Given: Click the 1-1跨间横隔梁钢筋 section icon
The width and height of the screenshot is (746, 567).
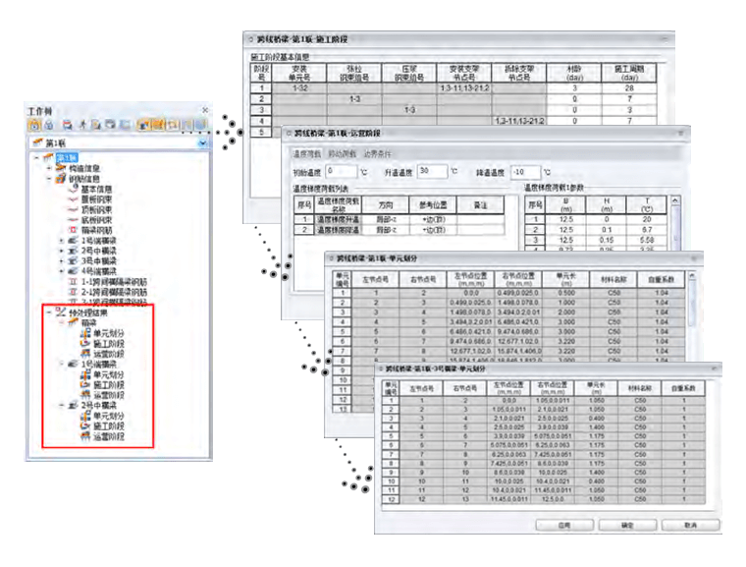Looking at the screenshot, I should tap(73, 282).
